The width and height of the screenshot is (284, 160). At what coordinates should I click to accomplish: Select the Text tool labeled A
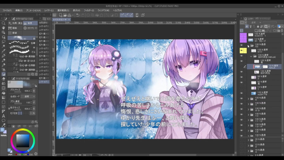pyautogui.click(x=3, y=116)
